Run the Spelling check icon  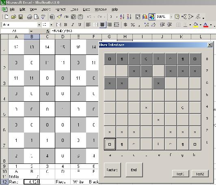pyautogui.click(x=43, y=17)
